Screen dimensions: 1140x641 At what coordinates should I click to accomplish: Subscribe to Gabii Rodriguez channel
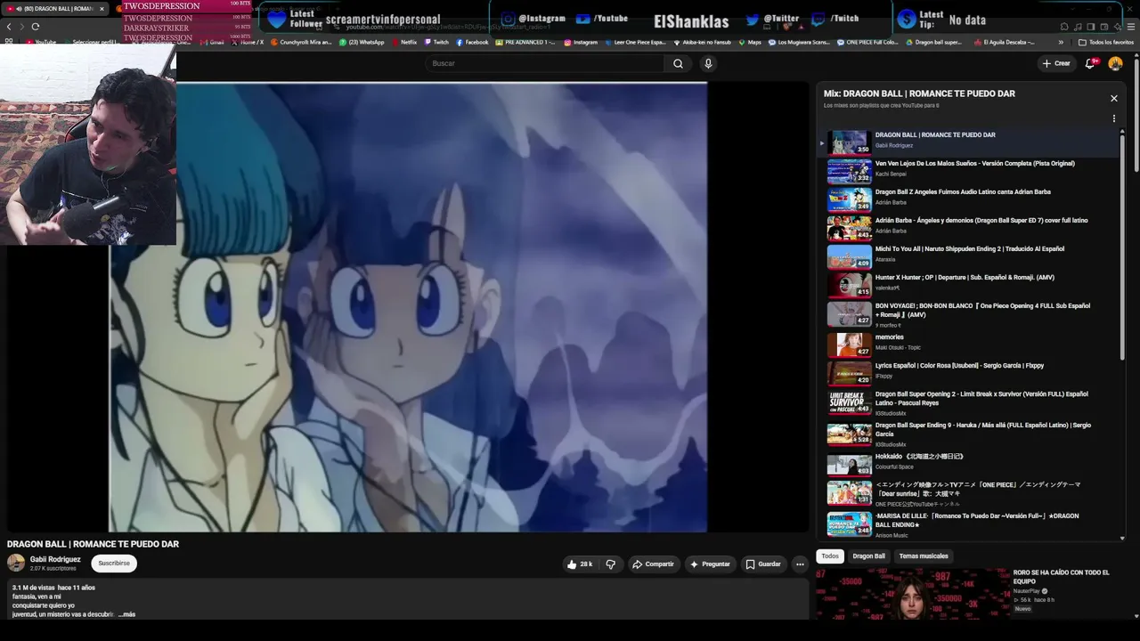pos(114,563)
